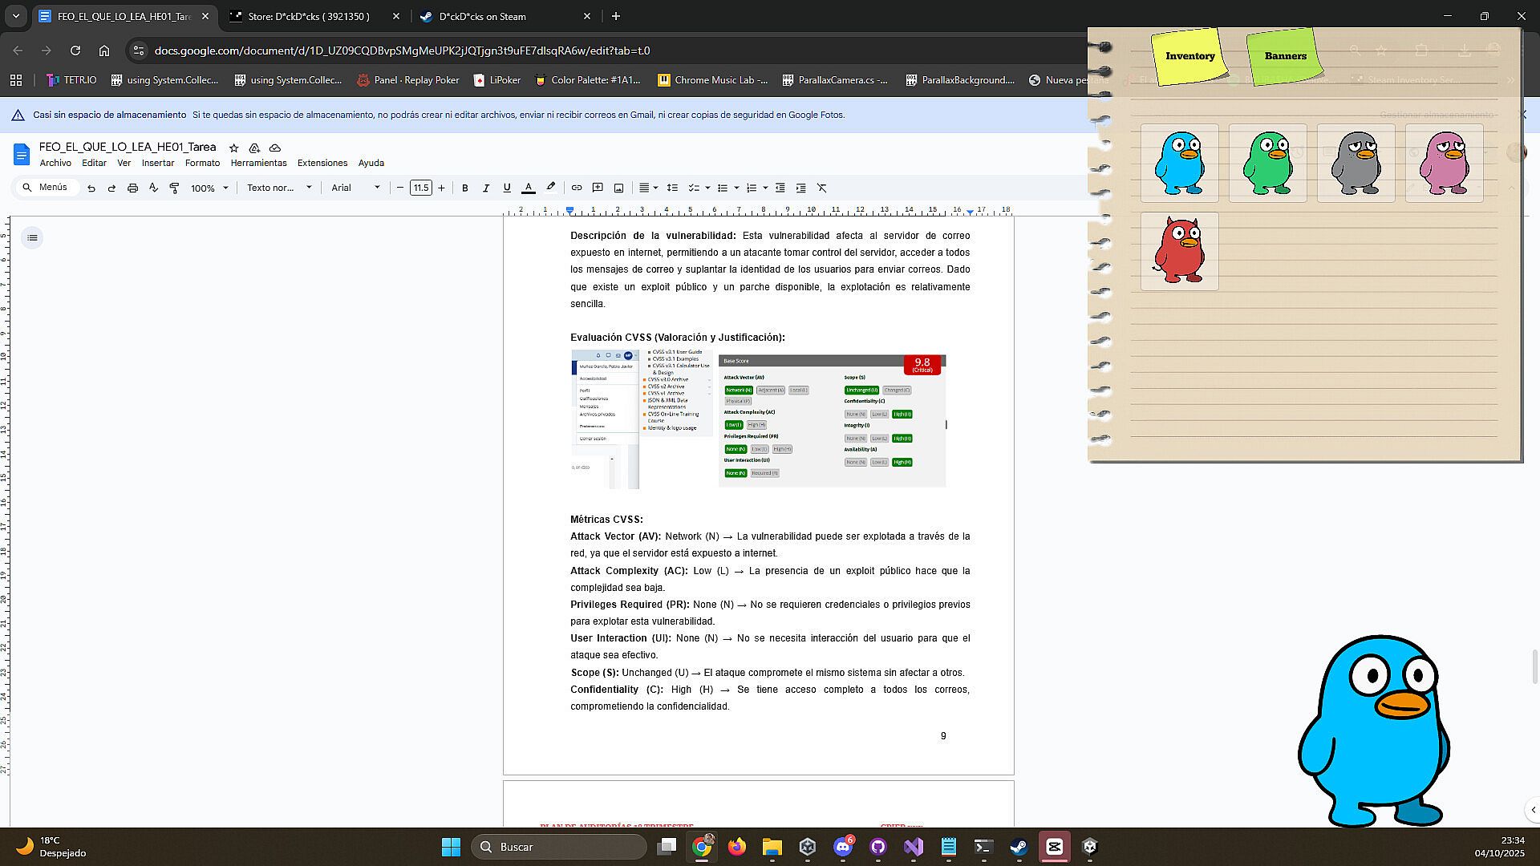The width and height of the screenshot is (1540, 866).
Task: Click the Insert image toolbar icon
Action: pyautogui.click(x=618, y=188)
